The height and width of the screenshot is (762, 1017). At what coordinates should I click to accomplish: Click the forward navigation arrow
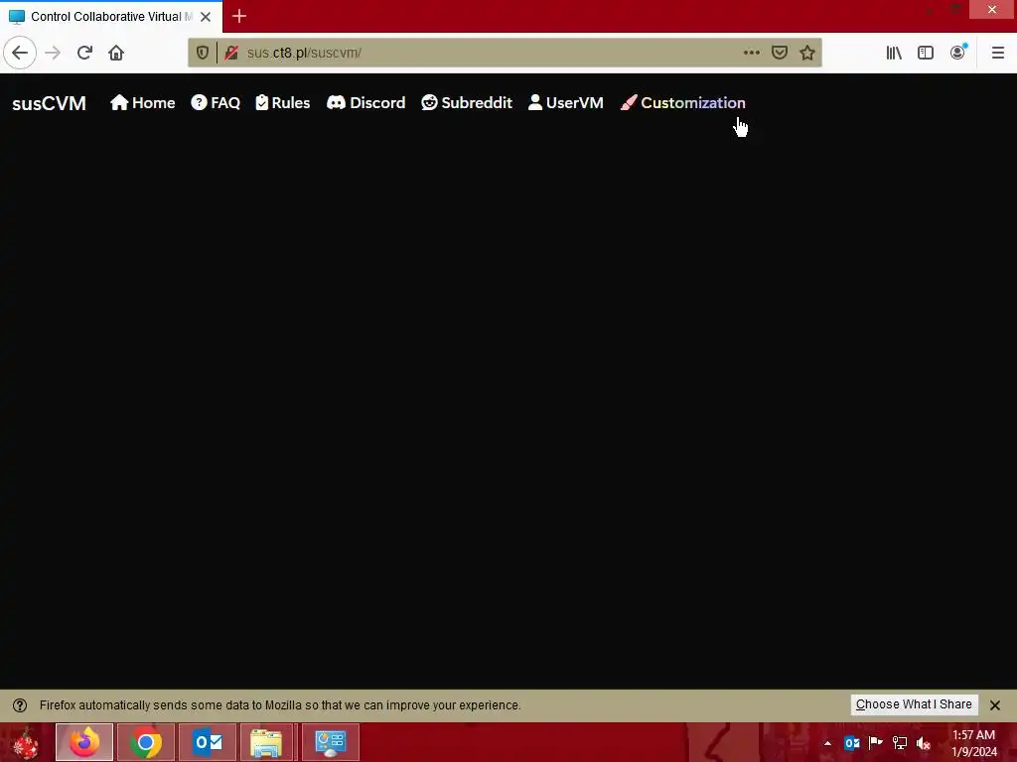click(53, 53)
